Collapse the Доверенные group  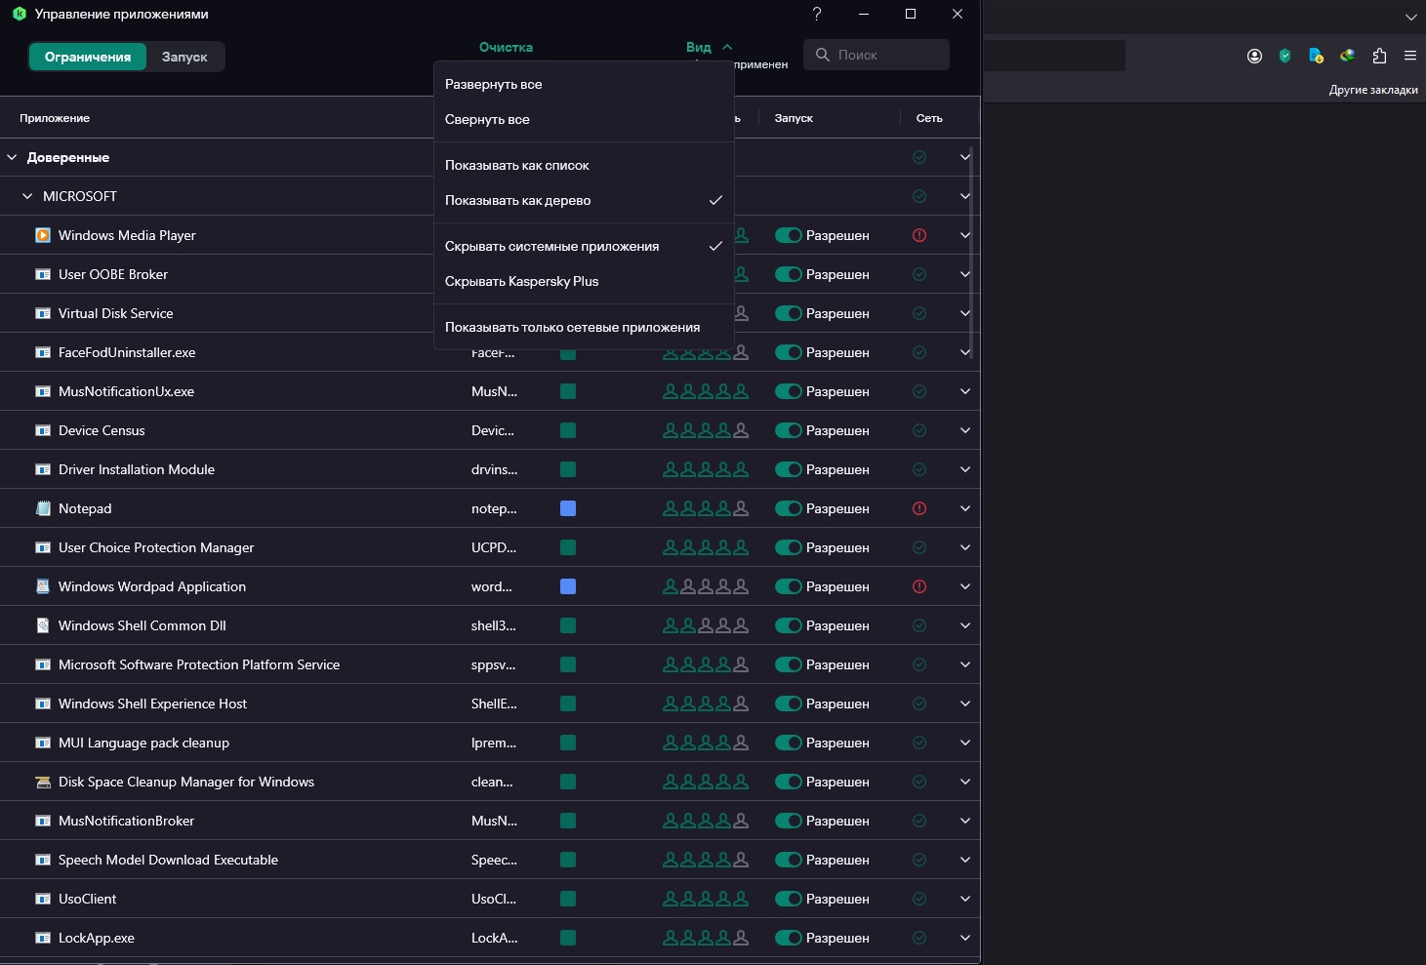[13, 157]
